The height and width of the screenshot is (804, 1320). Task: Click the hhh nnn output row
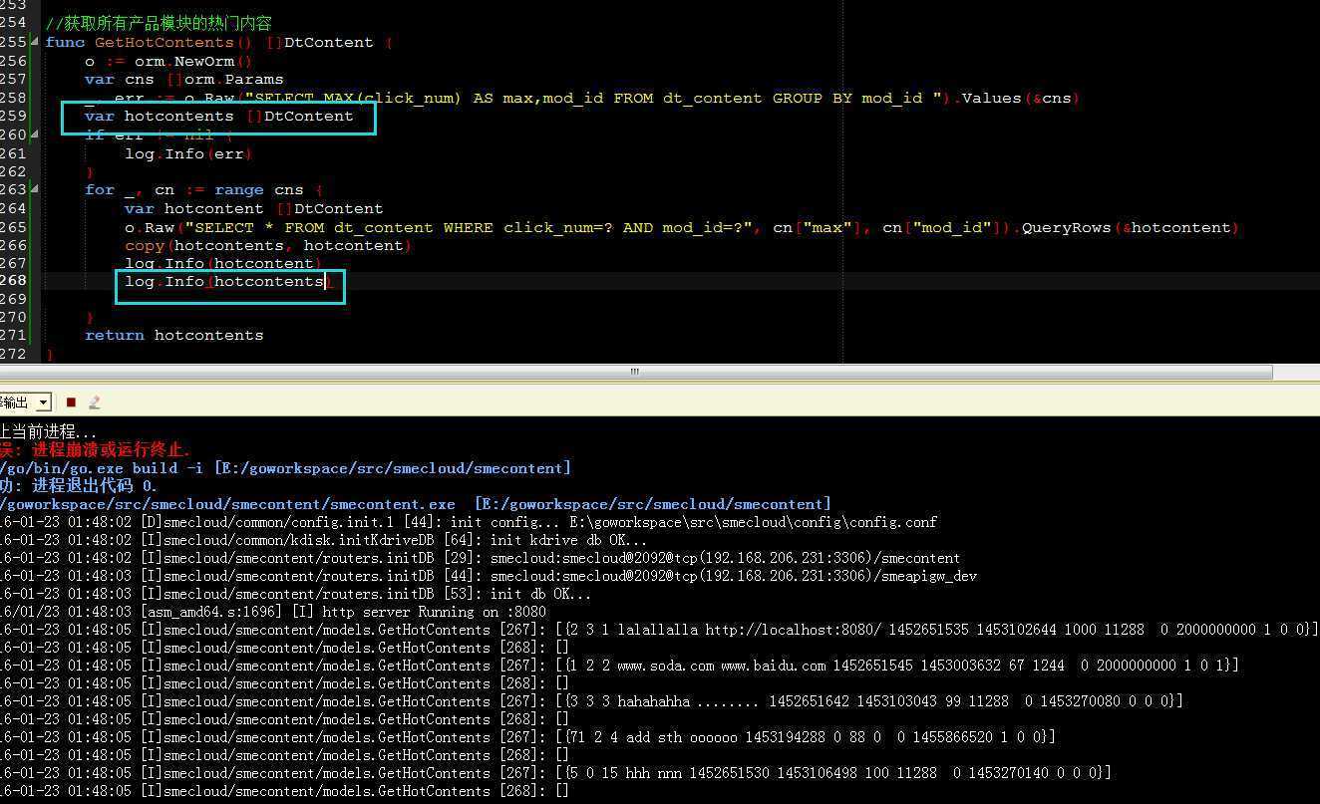click(x=555, y=773)
